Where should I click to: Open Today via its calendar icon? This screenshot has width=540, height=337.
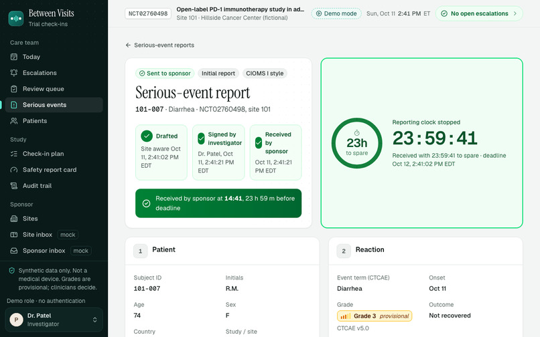click(x=14, y=57)
